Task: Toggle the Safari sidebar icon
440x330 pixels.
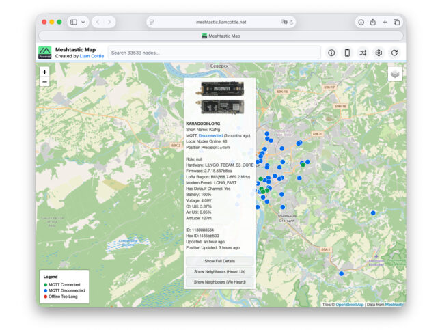Action: 74,22
